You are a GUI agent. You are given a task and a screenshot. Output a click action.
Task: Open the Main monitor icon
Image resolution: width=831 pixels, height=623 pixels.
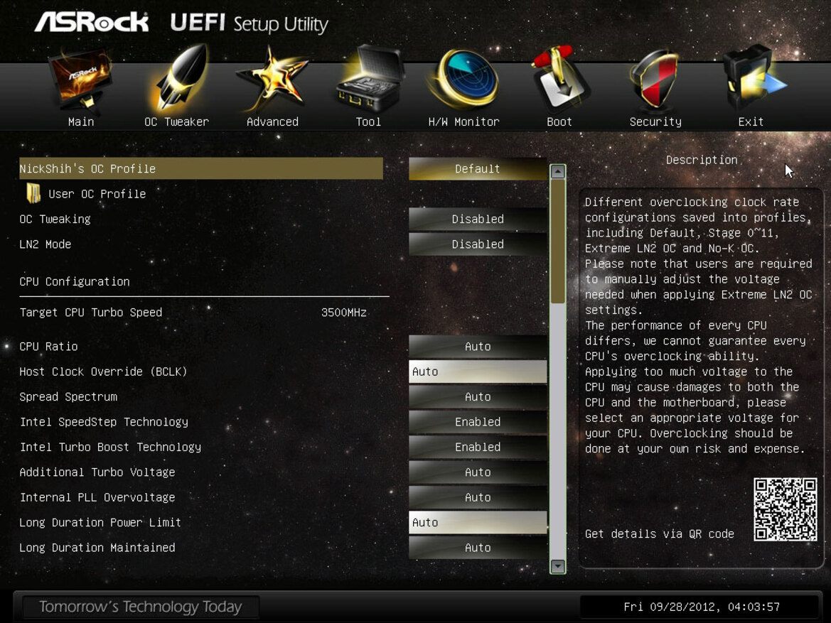[x=80, y=80]
